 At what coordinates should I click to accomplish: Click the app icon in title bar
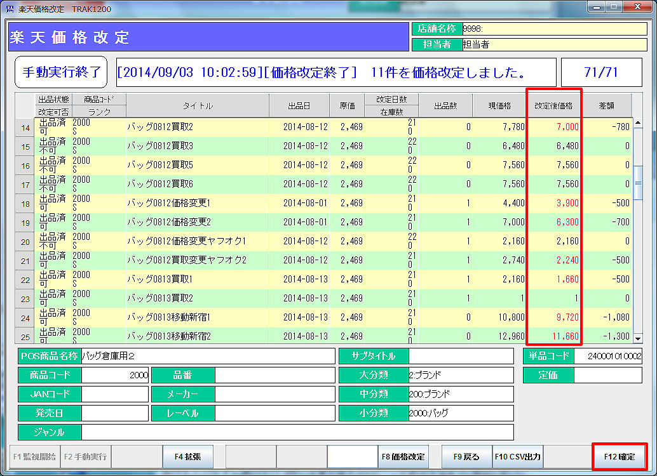point(10,8)
